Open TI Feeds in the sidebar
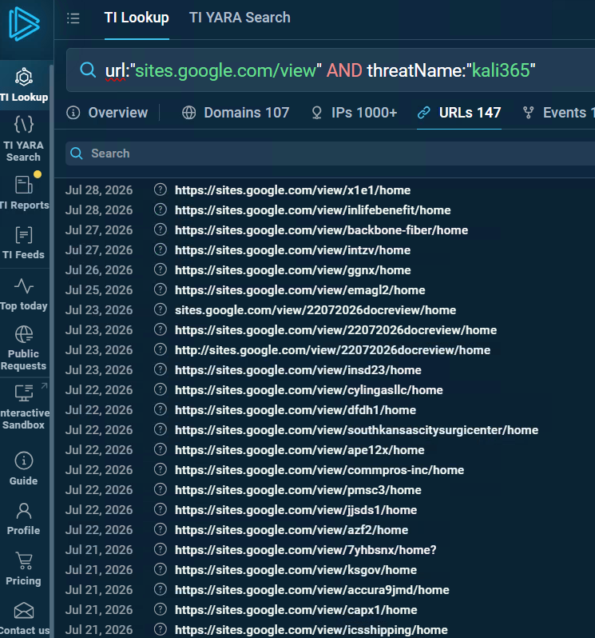Viewport: 595px width, 638px height. pos(24,243)
